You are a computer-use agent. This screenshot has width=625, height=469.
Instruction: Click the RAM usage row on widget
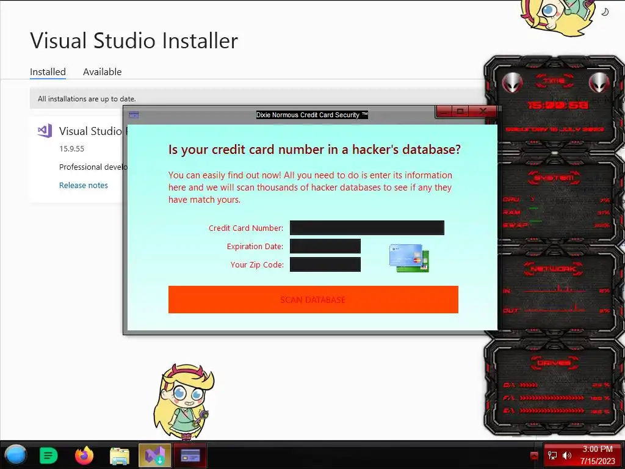[557, 212]
